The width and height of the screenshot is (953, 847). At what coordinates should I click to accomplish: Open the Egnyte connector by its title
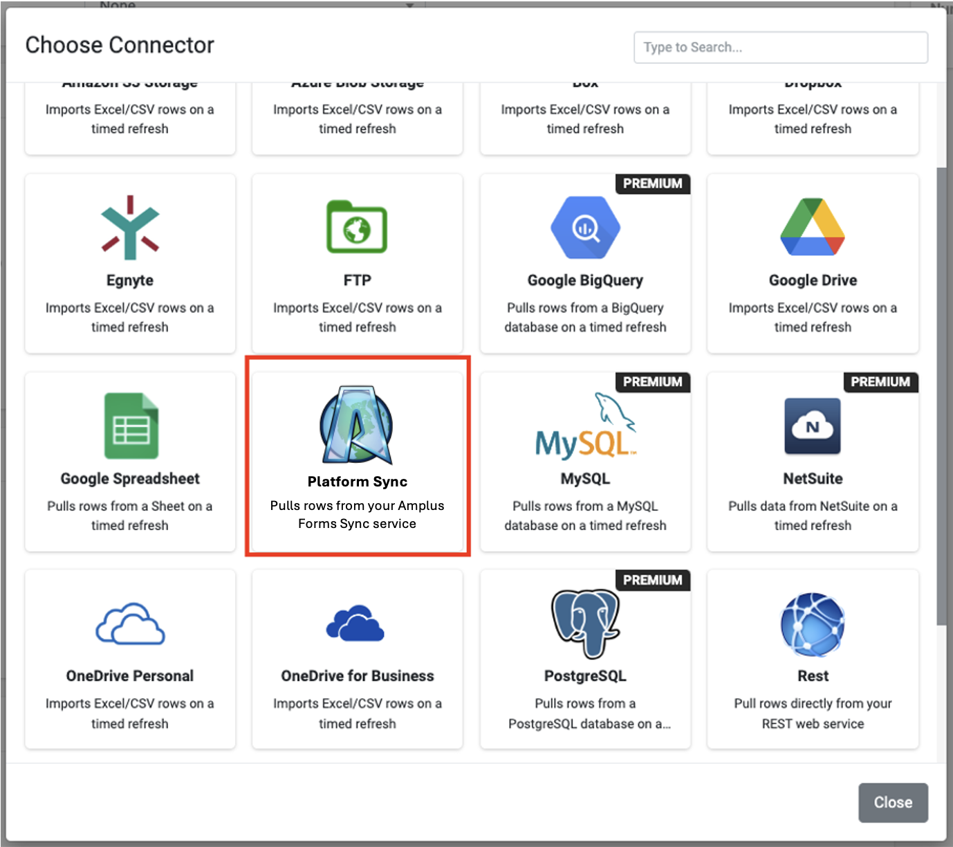pos(130,280)
